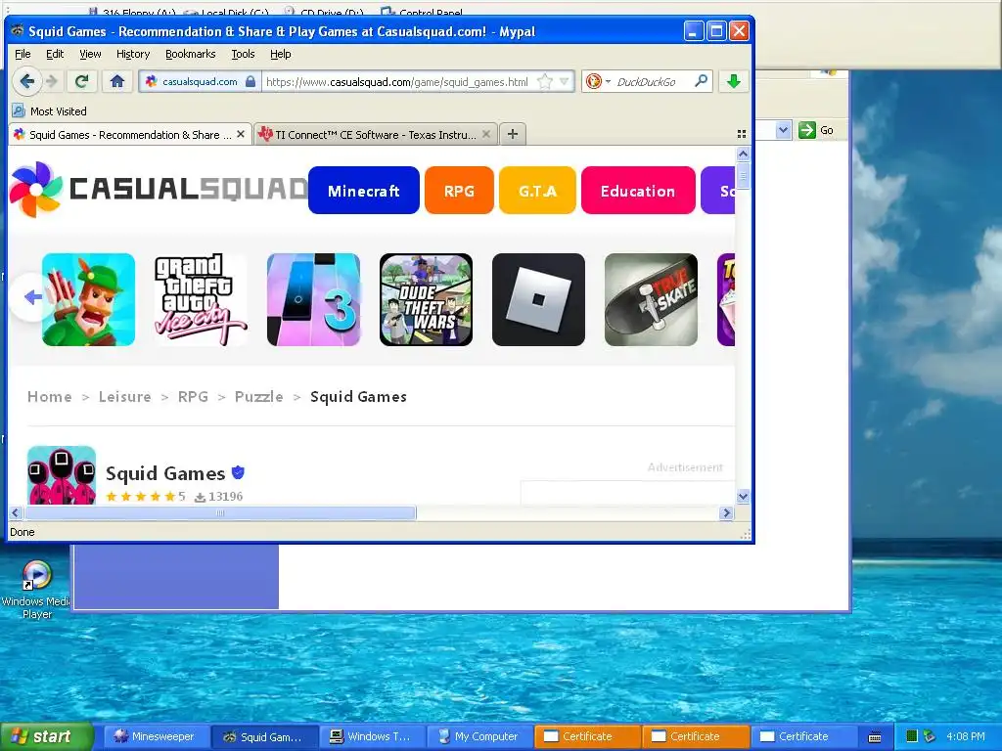Open the Edit menu
1002x751 pixels.
tap(55, 54)
